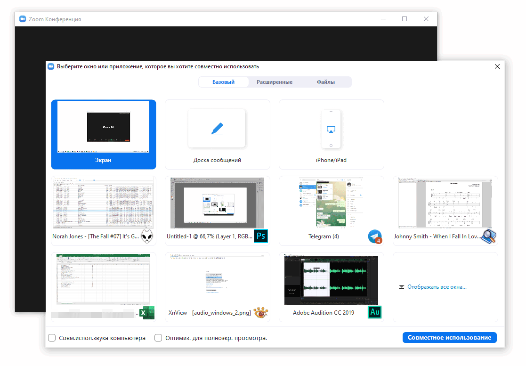Viewport: 526px width, 366px height.
Task: Click the green Excel X icon
Action: (147, 313)
